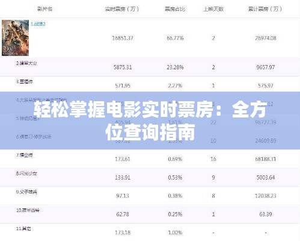
Task: Select the 8.闪光少女 movie entry
Action: [x=26, y=174]
